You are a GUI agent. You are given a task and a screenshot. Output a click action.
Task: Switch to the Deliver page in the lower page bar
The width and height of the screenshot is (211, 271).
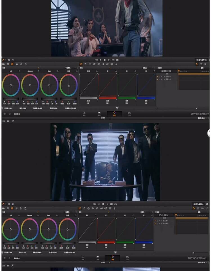point(127,258)
